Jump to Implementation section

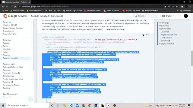click(x=165, y=29)
